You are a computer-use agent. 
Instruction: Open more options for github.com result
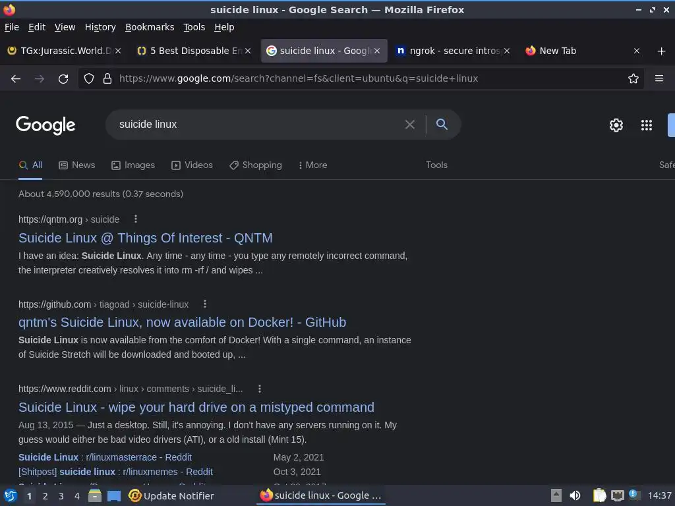coord(205,304)
